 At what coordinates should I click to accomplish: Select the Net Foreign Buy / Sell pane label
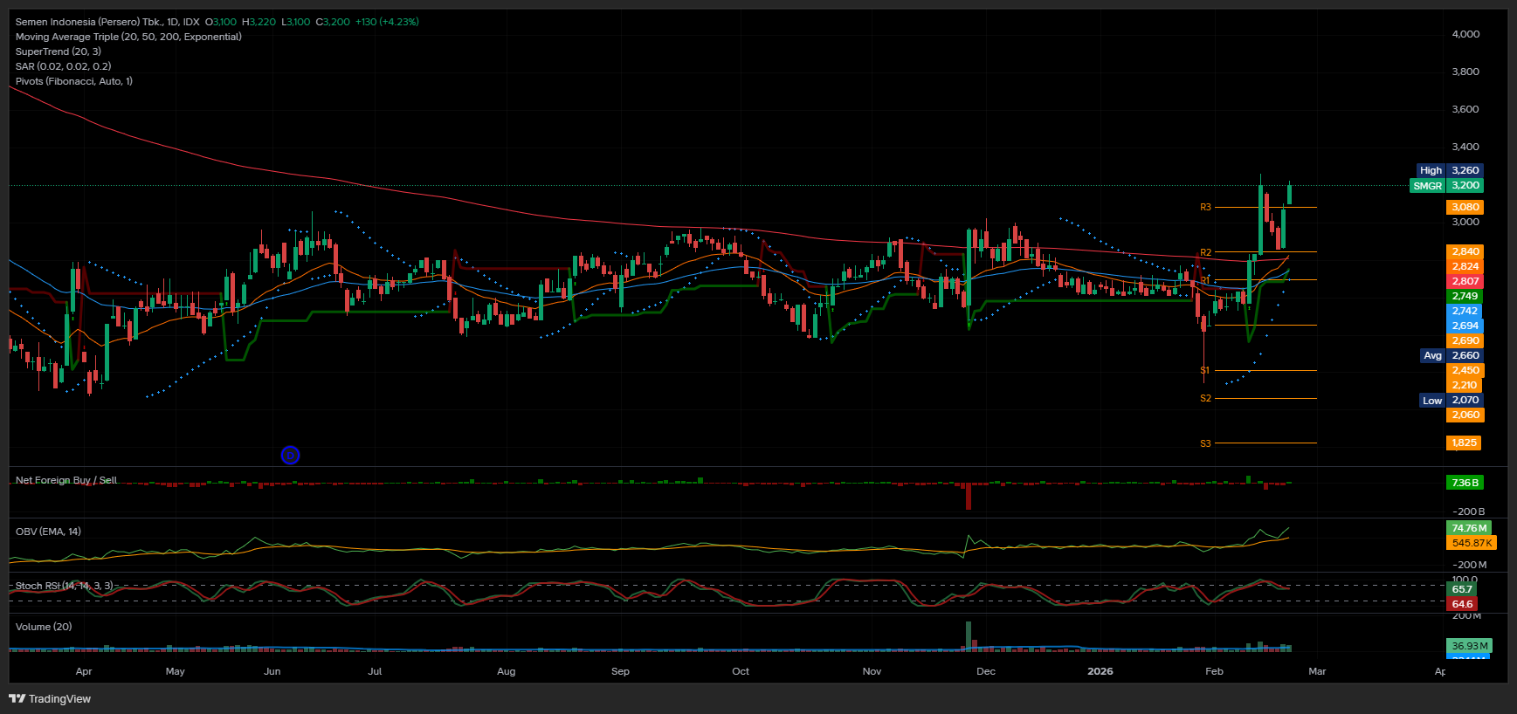66,480
